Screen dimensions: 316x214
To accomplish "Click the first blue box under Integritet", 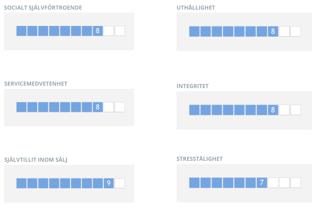I will tap(194, 110).
